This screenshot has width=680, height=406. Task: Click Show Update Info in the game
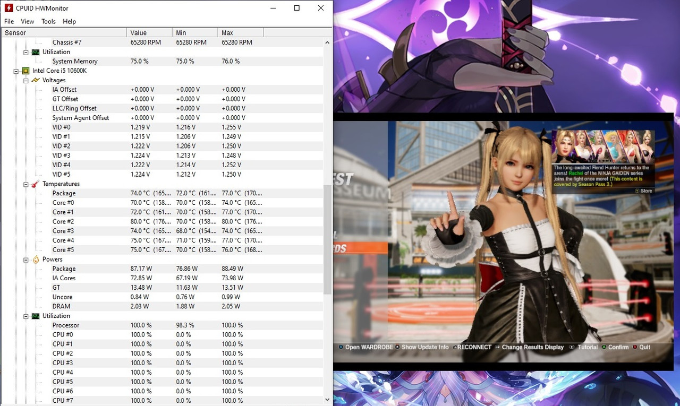(x=422, y=347)
